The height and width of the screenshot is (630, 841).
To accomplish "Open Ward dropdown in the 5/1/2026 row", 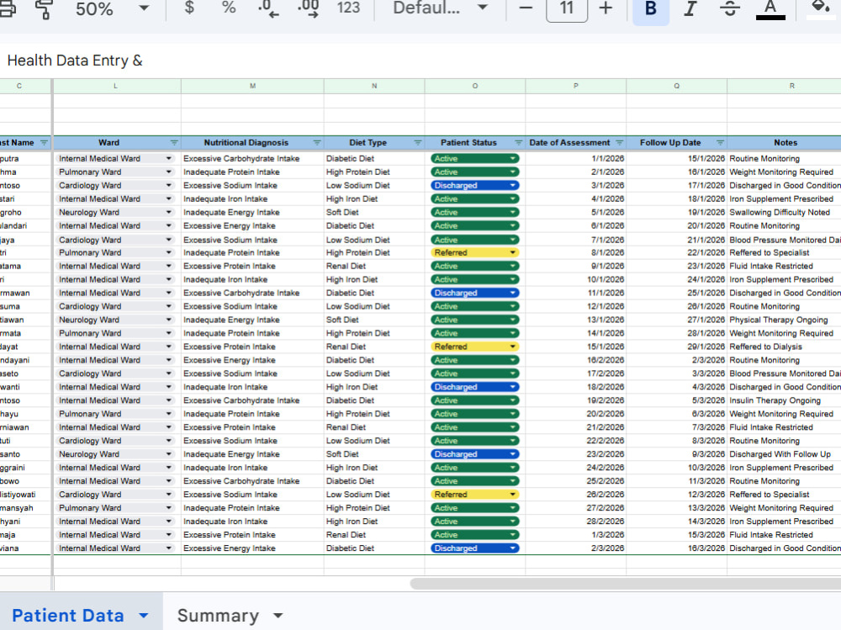I will point(169,213).
